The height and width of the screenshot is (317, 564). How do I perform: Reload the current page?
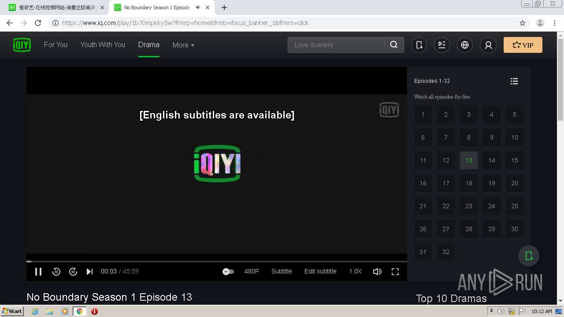click(38, 23)
